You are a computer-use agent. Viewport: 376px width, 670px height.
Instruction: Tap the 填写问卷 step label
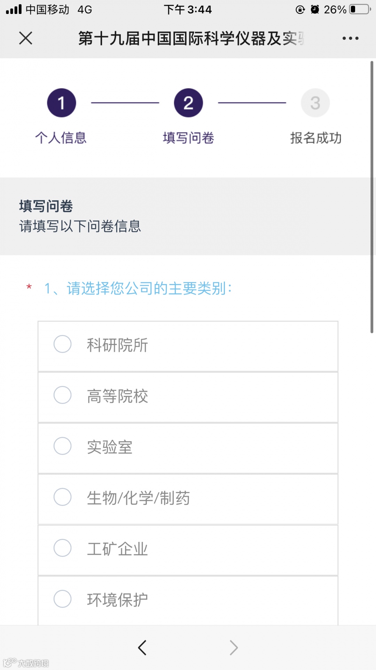[x=188, y=138]
